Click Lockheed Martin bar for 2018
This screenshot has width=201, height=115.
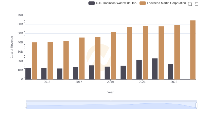point(98,58)
